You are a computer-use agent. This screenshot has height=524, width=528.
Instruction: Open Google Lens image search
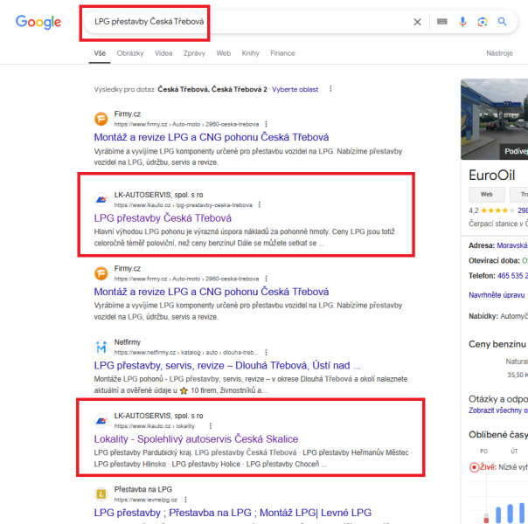483,22
